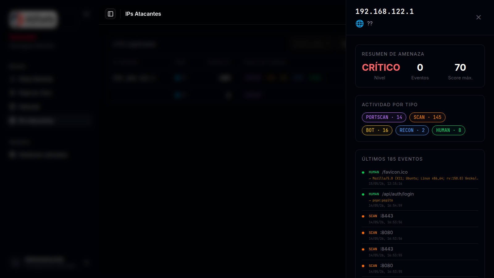Click SCAN :8443 event at 16:53:56

(420, 219)
